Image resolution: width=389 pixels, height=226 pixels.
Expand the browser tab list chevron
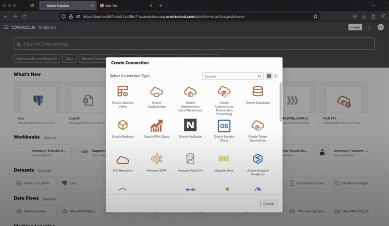click(373, 5)
